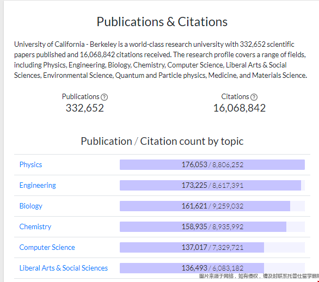Click the Engineering bar showing 173,225 / 8,617,391
Image resolution: width=319 pixels, height=282 pixels.
coord(212,185)
